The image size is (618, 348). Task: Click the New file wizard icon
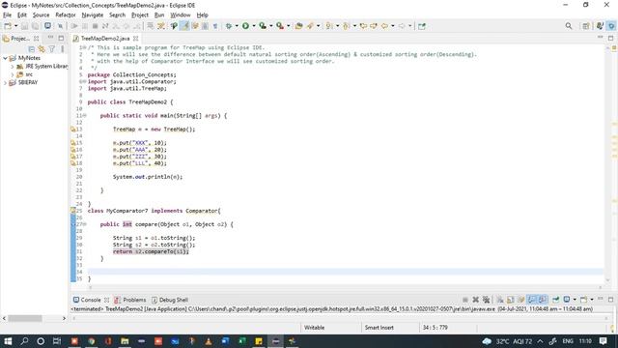coord(8,26)
